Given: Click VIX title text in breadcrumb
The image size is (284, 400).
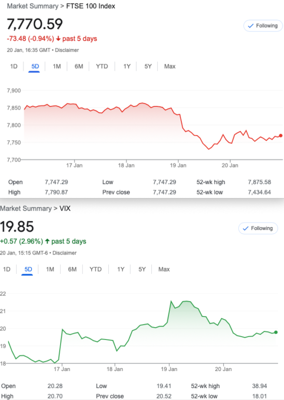Looking at the screenshot, I should coord(65,208).
